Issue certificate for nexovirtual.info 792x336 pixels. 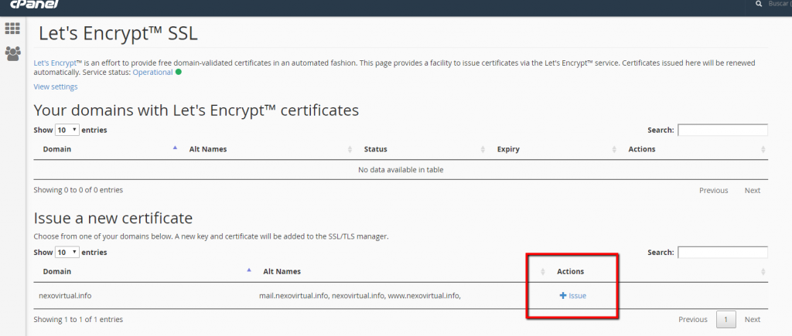pos(573,296)
